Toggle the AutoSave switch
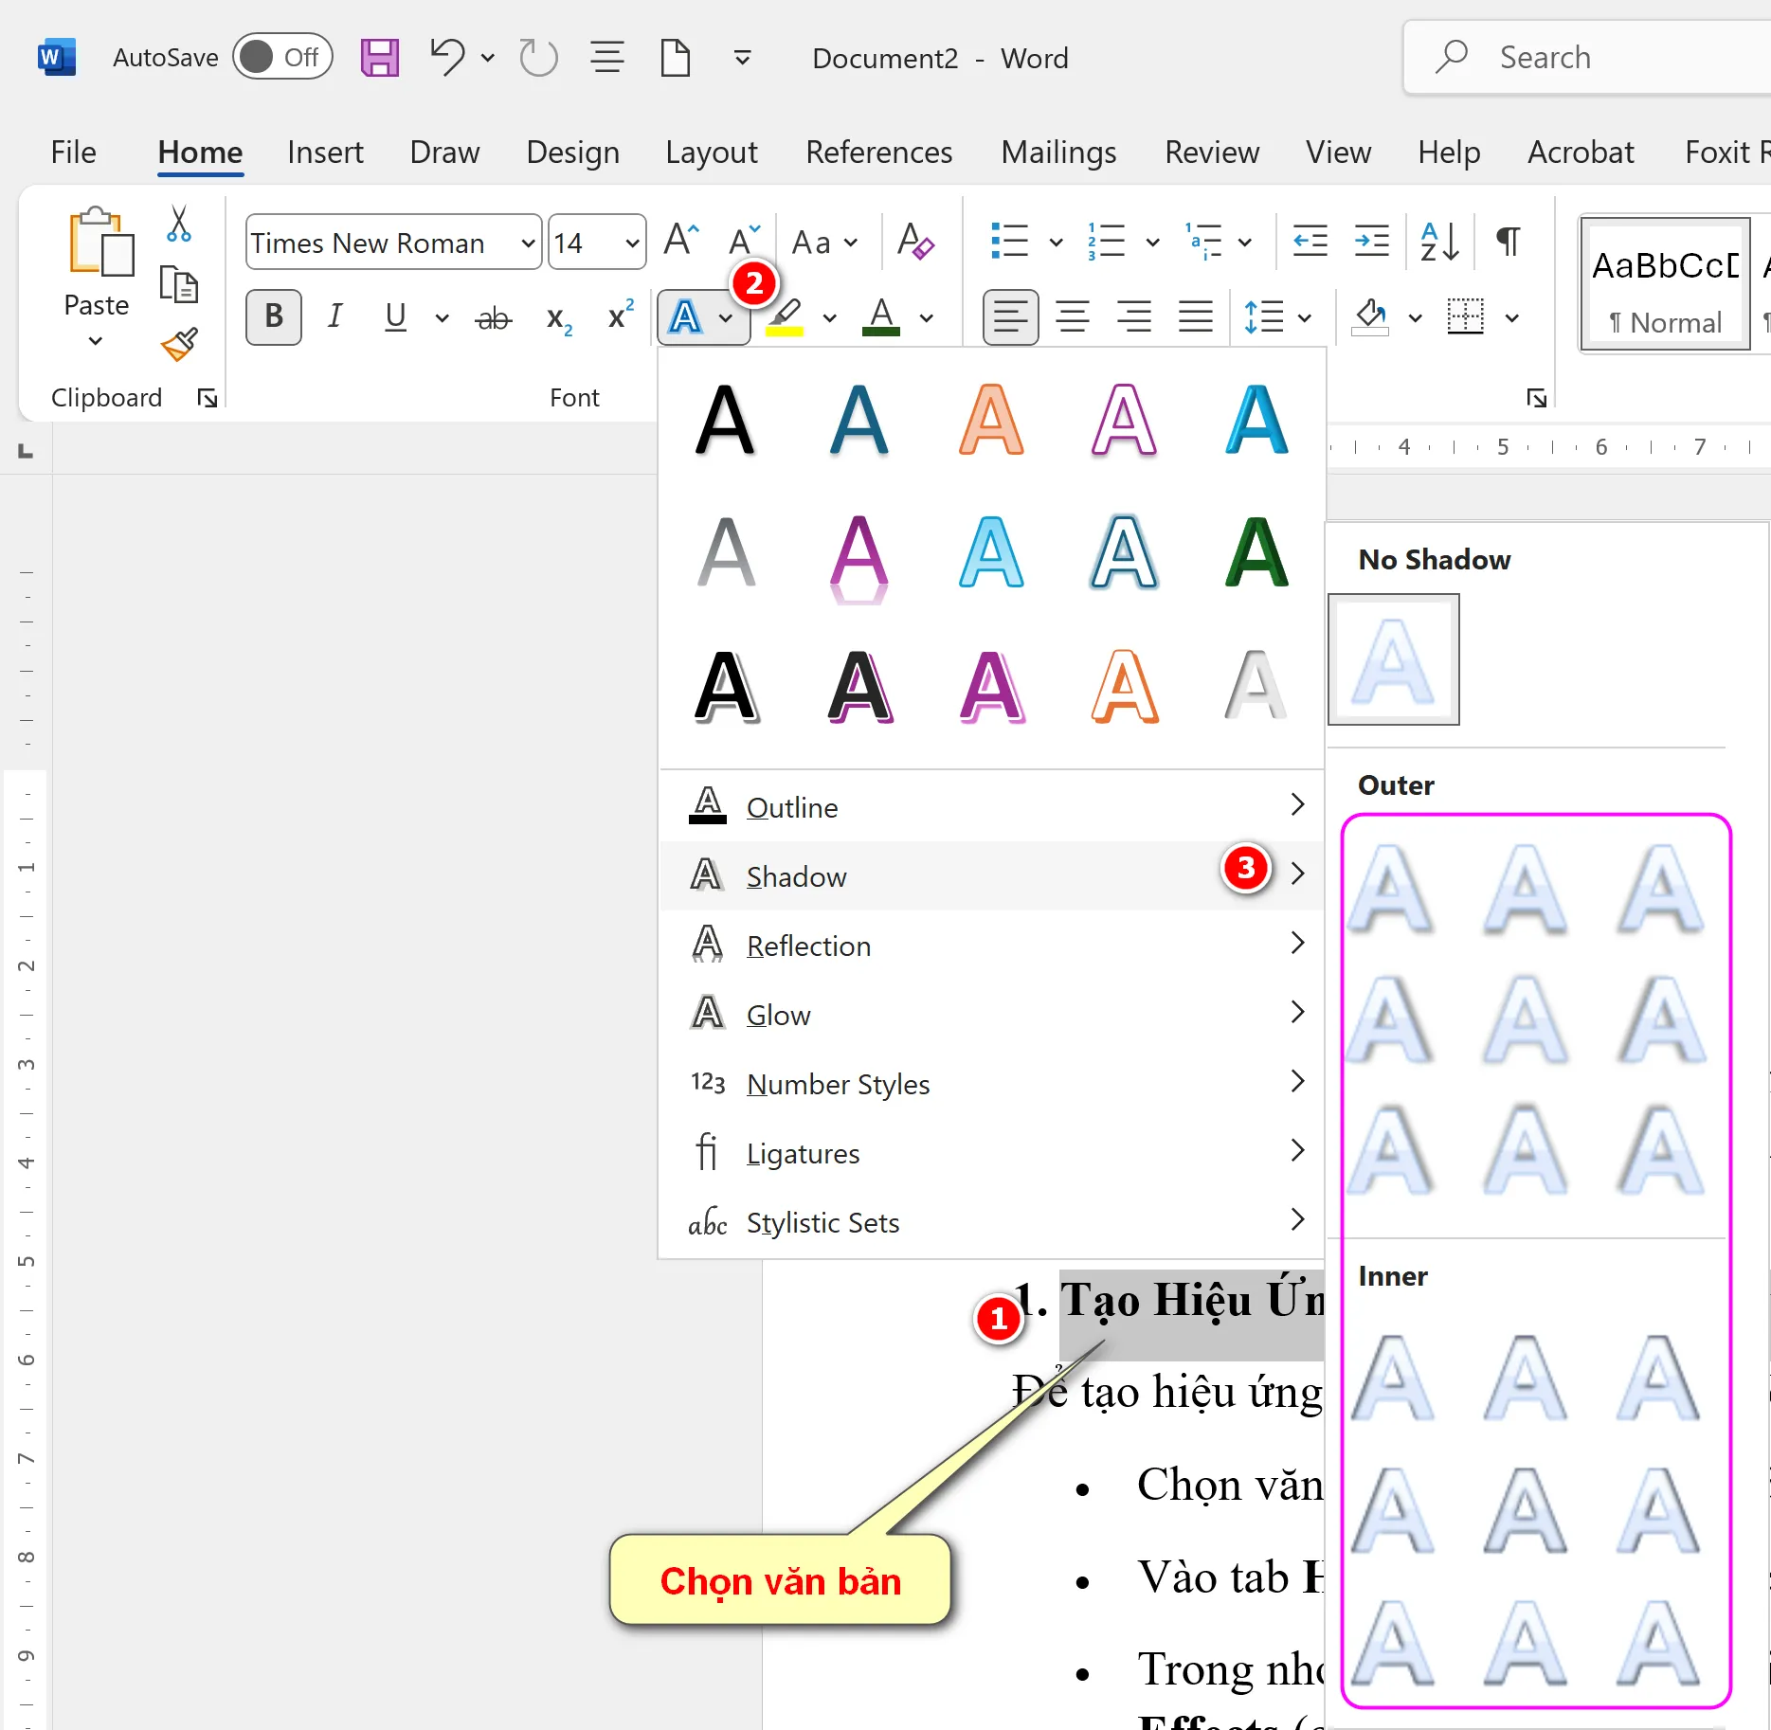The height and width of the screenshot is (1730, 1771). pyautogui.click(x=282, y=58)
